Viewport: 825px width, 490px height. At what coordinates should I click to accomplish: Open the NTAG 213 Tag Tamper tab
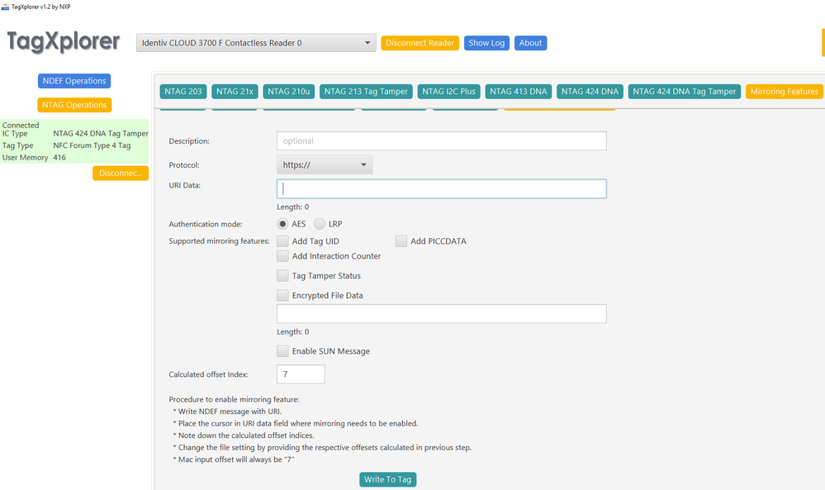tap(366, 92)
